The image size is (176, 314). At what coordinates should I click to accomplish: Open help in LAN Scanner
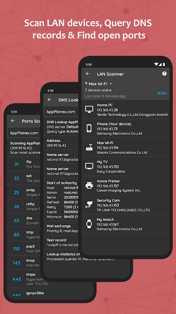click(x=164, y=74)
